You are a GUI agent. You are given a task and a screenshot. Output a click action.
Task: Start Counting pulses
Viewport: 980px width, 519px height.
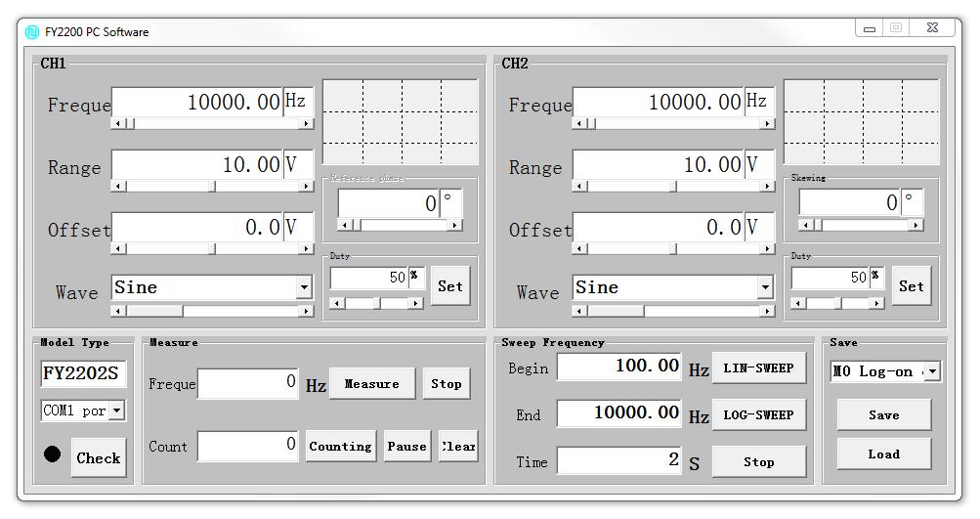click(341, 447)
